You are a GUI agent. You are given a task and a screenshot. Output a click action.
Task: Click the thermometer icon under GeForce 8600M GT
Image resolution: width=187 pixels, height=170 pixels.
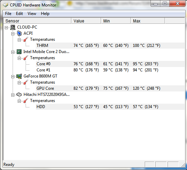26,82
